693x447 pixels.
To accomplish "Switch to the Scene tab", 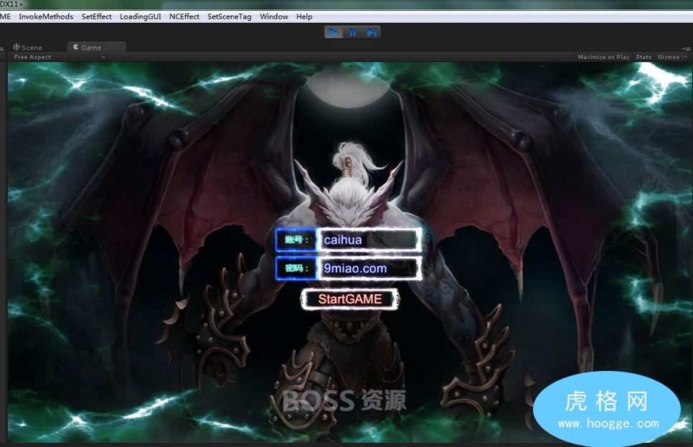I will (27, 47).
